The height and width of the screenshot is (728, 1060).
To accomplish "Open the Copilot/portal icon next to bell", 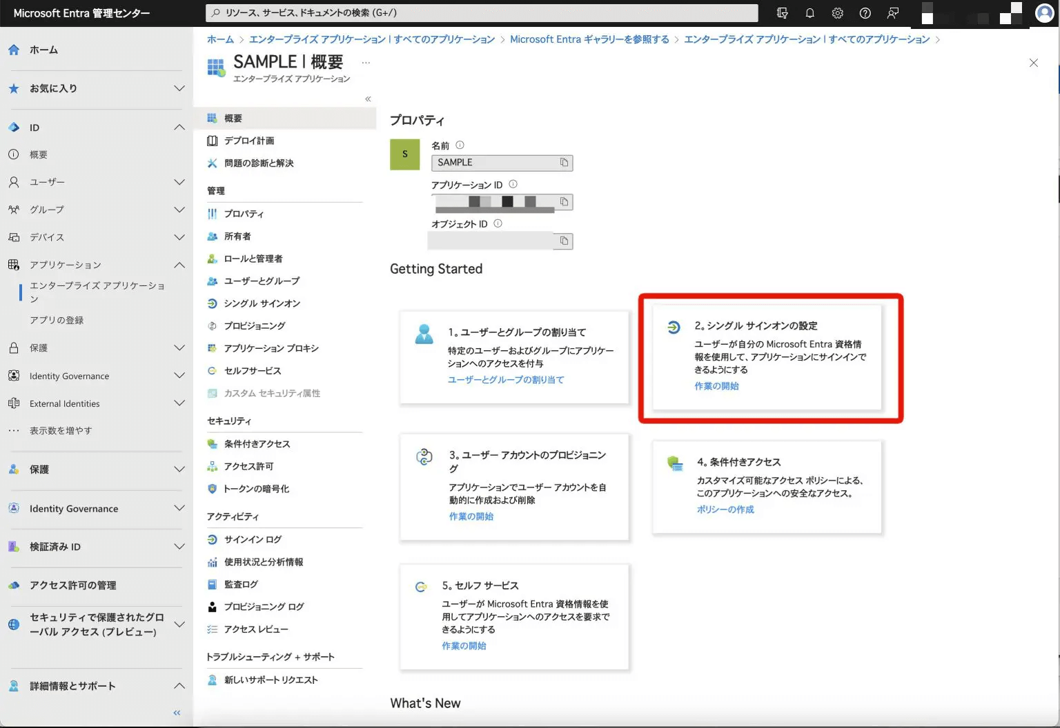I will point(782,13).
